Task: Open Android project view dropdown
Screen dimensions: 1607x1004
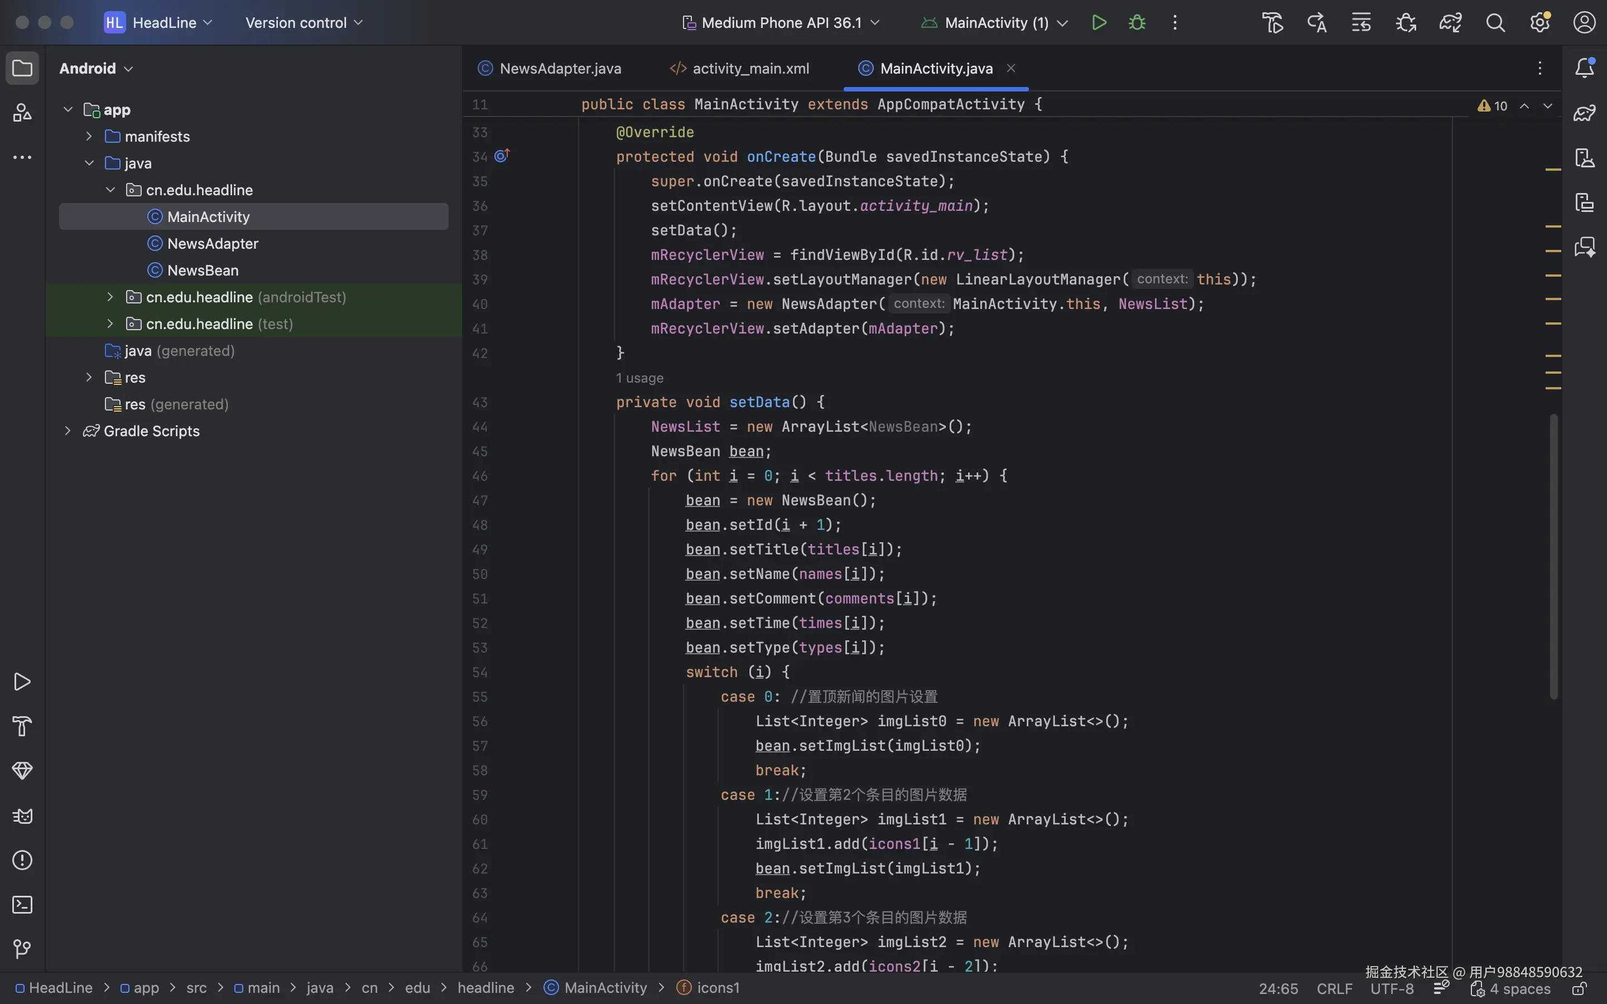Action: click(97, 69)
